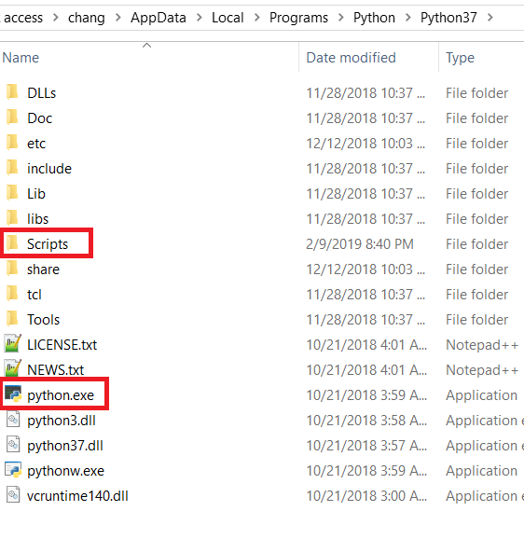Expand the chevron after Programs in the path
The image size is (524, 539).
coord(341,17)
